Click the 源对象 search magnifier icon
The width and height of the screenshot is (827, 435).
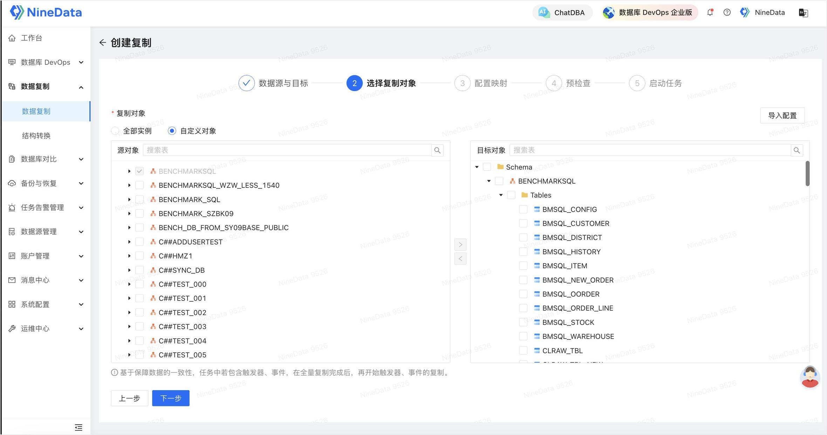(x=437, y=150)
